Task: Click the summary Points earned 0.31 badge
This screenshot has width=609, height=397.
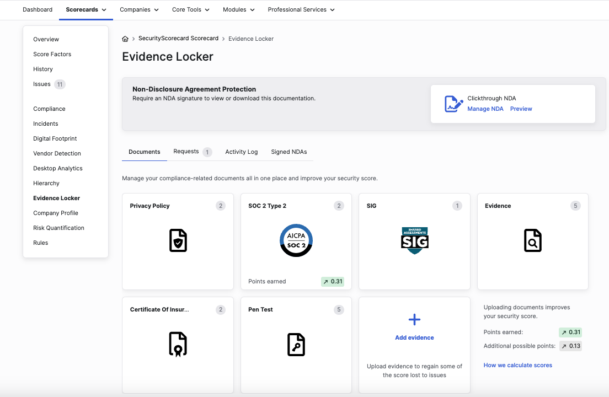Action: [570, 332]
